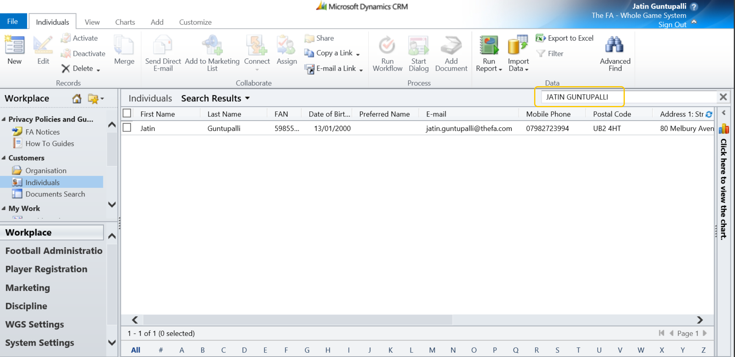Tick the select-all records checkbox

coord(127,113)
